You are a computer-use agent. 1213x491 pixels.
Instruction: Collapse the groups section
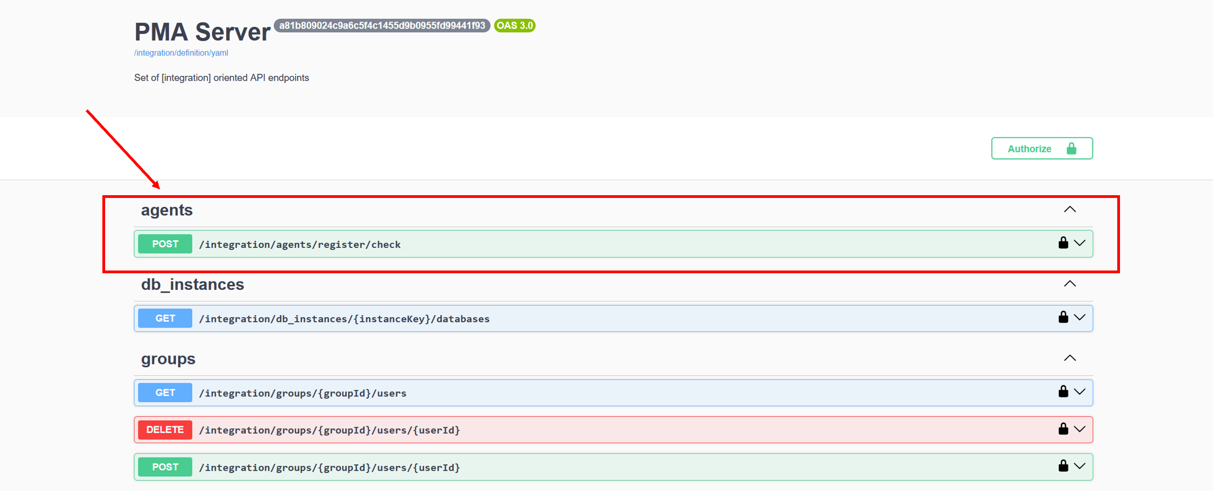pyautogui.click(x=1069, y=358)
